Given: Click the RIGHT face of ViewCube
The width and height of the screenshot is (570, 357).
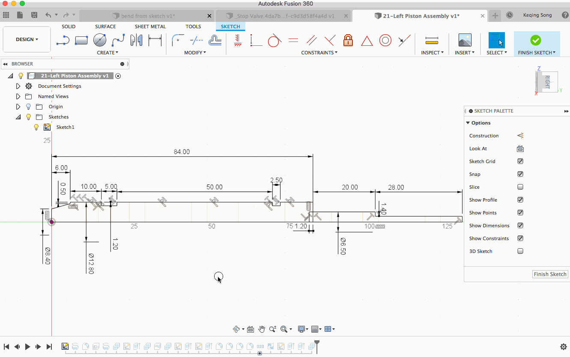Looking at the screenshot, I should point(547,81).
